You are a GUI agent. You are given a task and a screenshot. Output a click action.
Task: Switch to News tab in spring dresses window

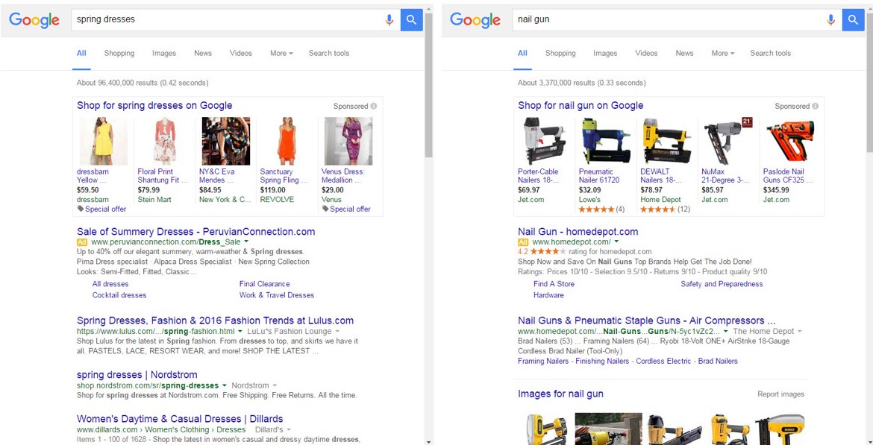(203, 54)
